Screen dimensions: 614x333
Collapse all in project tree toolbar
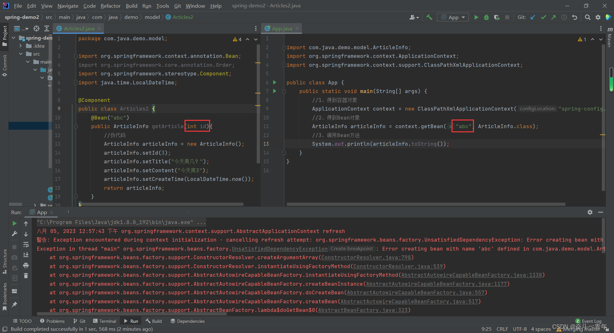pyautogui.click(x=47, y=28)
